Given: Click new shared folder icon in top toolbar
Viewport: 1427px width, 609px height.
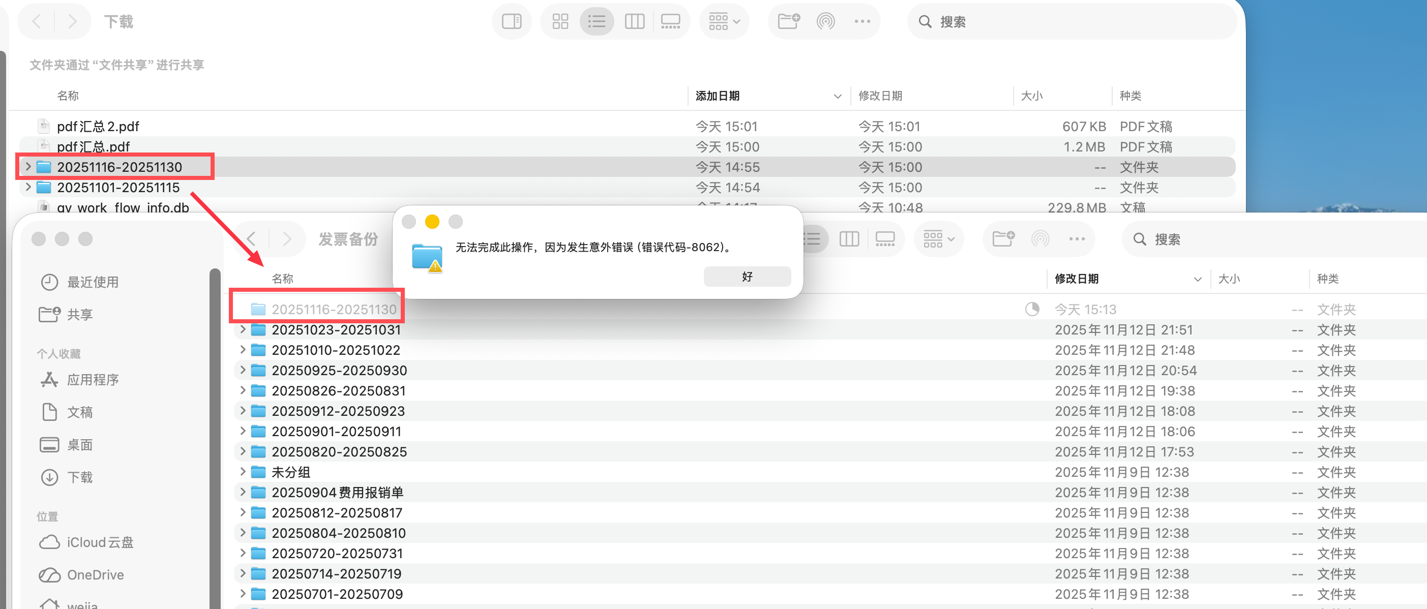Looking at the screenshot, I should 788,21.
